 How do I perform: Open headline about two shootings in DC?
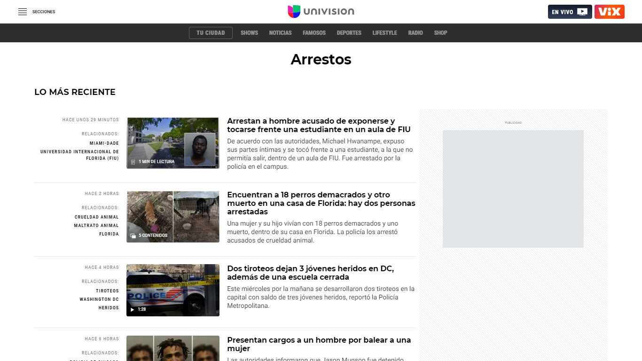pyautogui.click(x=310, y=273)
